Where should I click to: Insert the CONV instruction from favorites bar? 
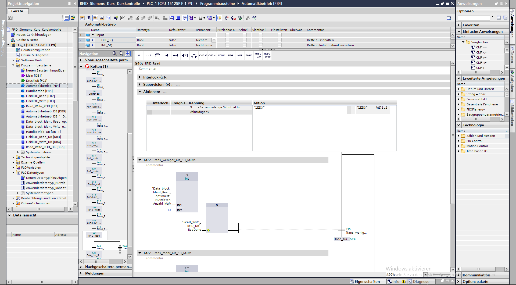(x=221, y=55)
